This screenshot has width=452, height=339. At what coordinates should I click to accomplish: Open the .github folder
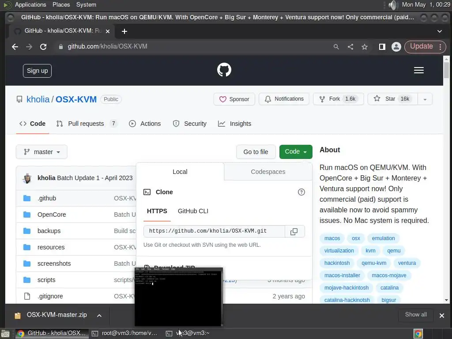(x=47, y=198)
